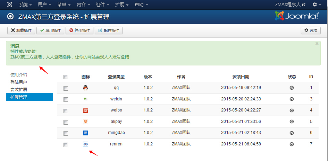
Task: Click ZMAX团队 author in qq row
Action: pyautogui.click(x=181, y=88)
